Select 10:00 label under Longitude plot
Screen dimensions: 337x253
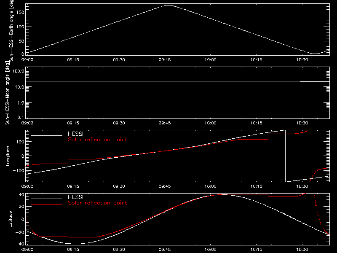click(210, 186)
